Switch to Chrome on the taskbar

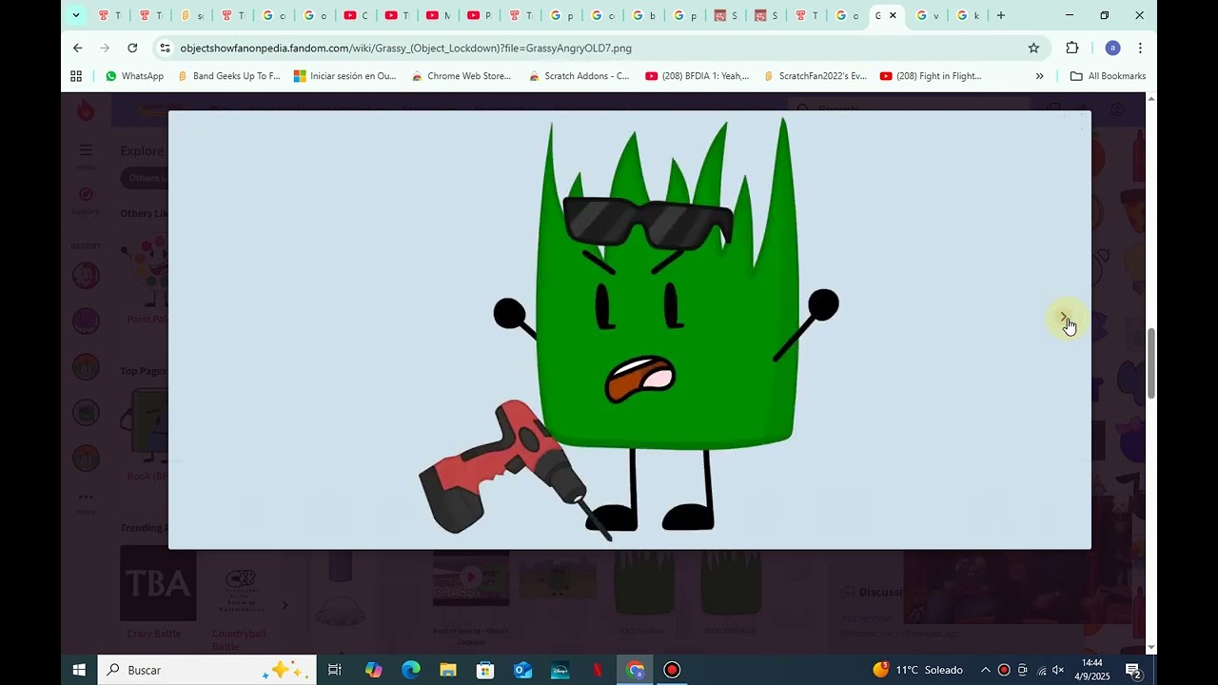636,670
